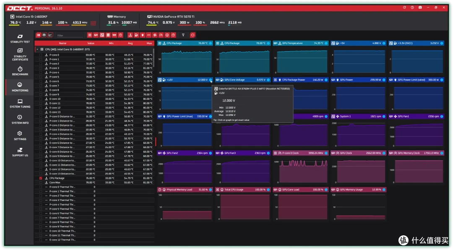Open the help icon in title bar
453x250 pixels.
coord(412,8)
